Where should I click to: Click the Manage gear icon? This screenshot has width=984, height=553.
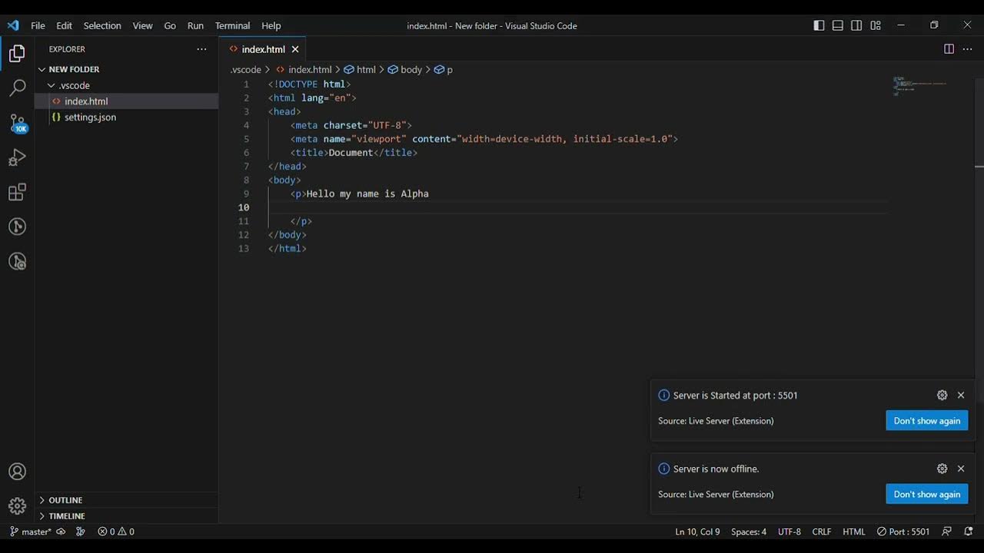click(x=17, y=506)
